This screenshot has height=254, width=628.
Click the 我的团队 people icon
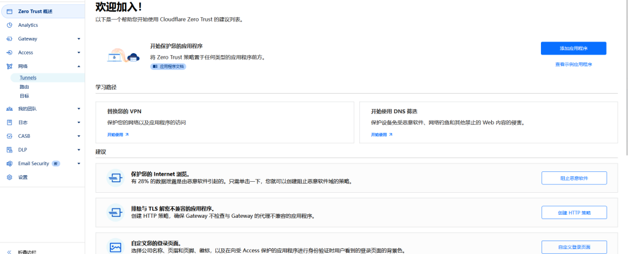coord(10,109)
